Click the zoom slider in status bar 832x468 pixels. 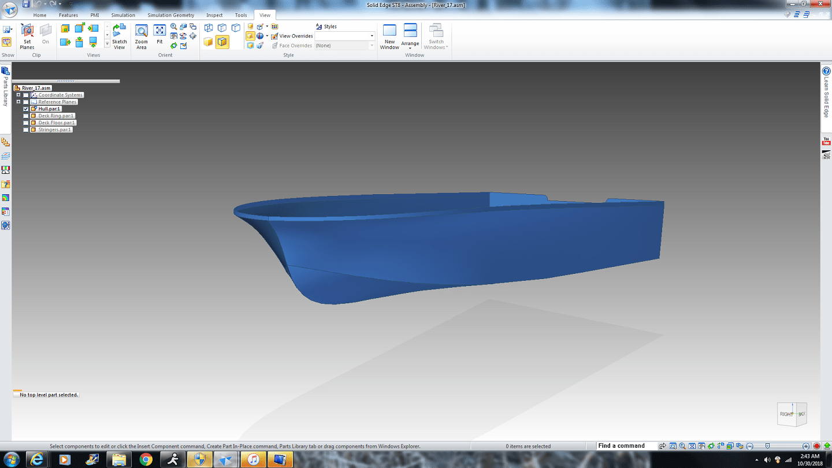pyautogui.click(x=778, y=446)
